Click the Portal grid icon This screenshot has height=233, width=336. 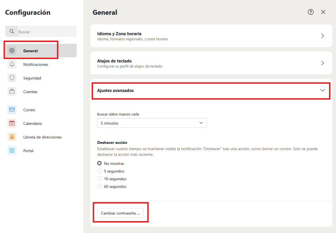(x=12, y=151)
